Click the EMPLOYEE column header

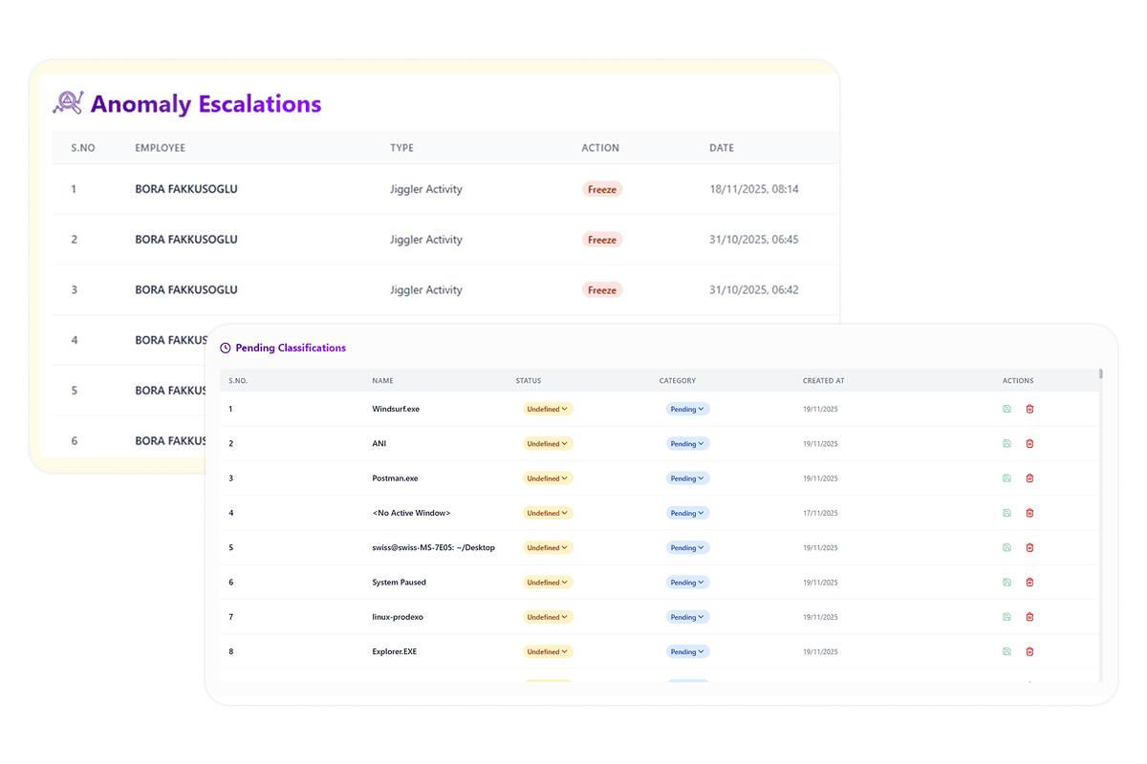click(x=160, y=148)
